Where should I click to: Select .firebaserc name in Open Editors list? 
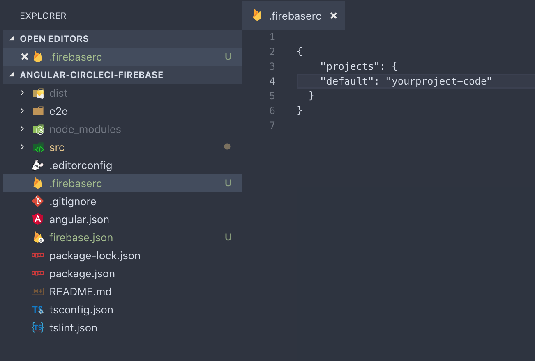pyautogui.click(x=76, y=57)
